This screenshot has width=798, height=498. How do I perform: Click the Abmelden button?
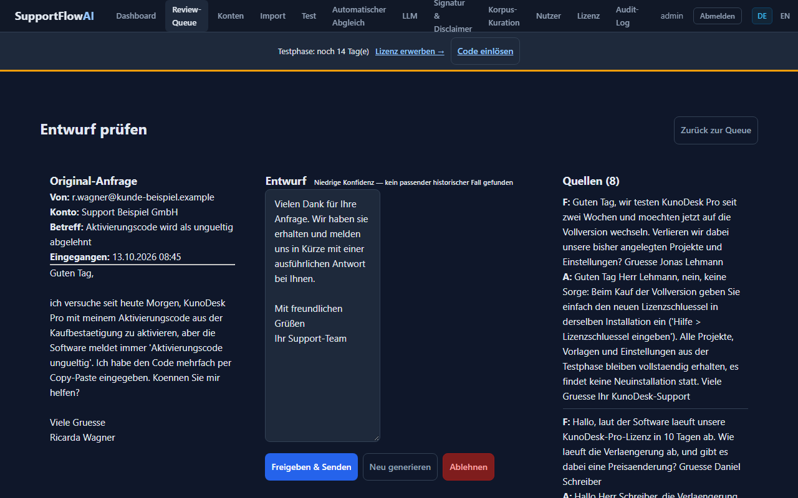[x=717, y=16]
